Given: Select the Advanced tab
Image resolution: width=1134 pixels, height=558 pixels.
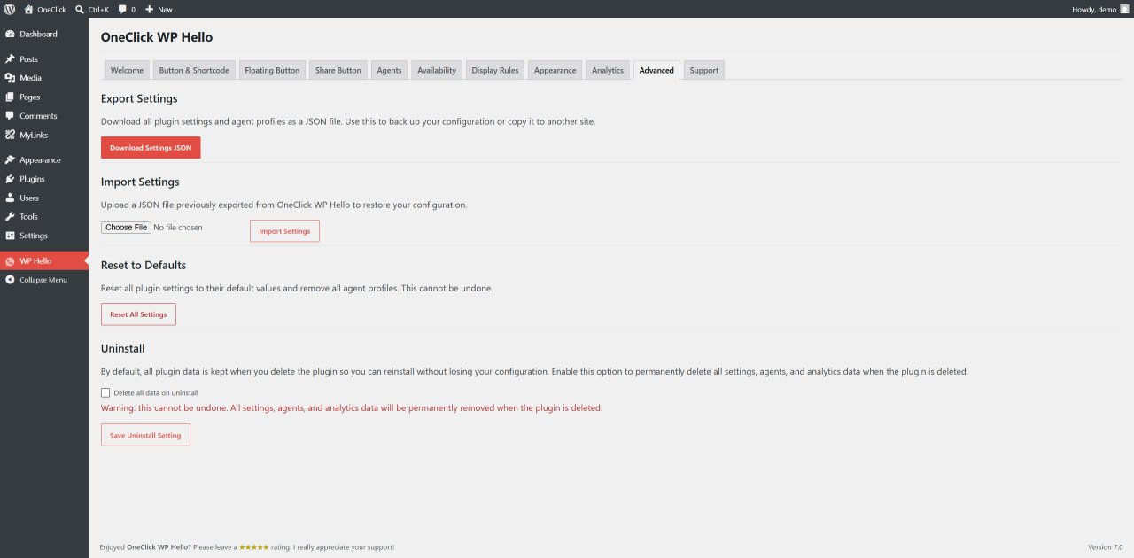Looking at the screenshot, I should 656,70.
